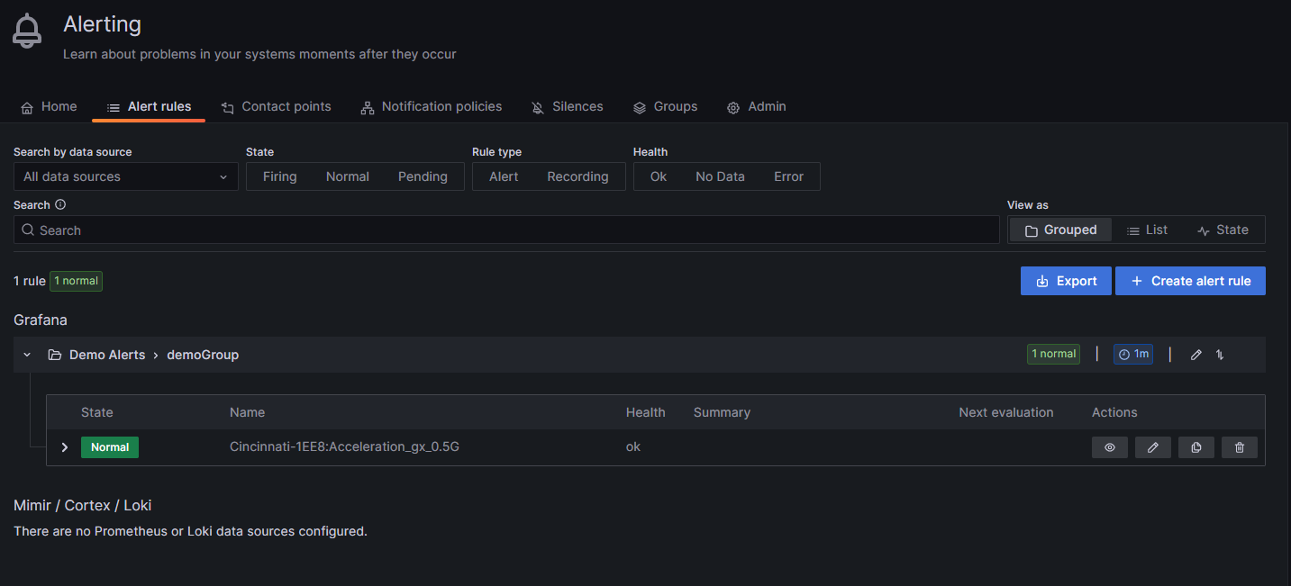Select the Alert rules tab
Viewport: 1291px width, 586px height.
tap(149, 106)
